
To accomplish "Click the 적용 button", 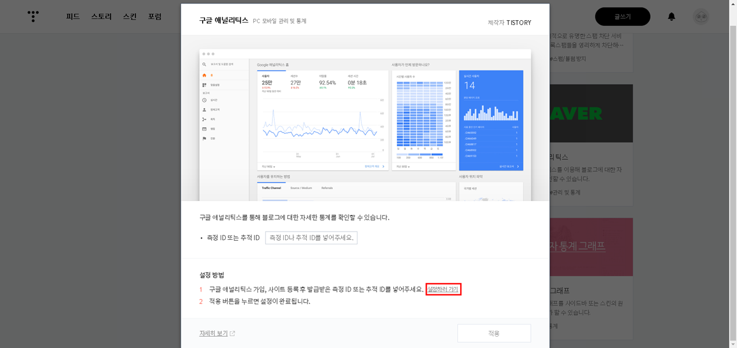I will (494, 333).
